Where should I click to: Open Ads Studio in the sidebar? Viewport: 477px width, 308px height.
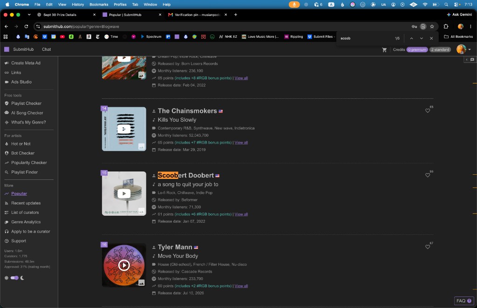click(x=21, y=82)
